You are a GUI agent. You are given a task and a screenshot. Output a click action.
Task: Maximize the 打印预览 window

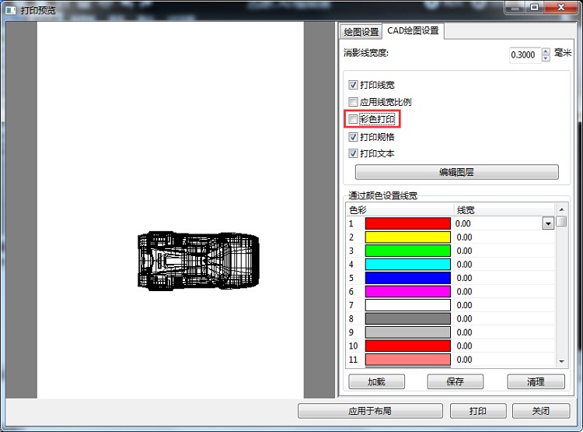point(534,7)
